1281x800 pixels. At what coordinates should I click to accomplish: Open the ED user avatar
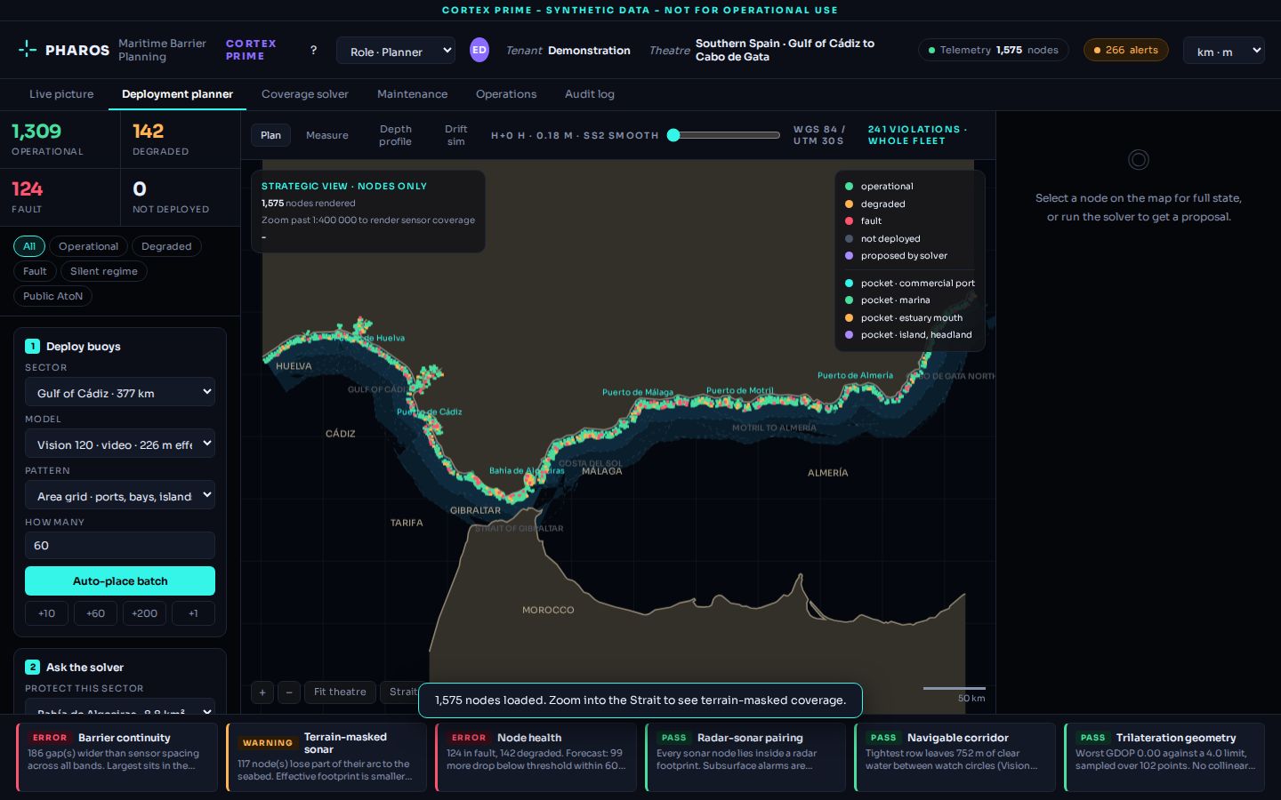tap(479, 50)
